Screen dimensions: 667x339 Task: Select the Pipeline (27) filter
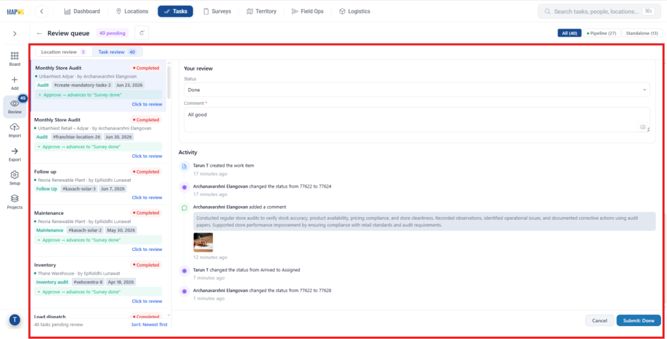coord(601,33)
